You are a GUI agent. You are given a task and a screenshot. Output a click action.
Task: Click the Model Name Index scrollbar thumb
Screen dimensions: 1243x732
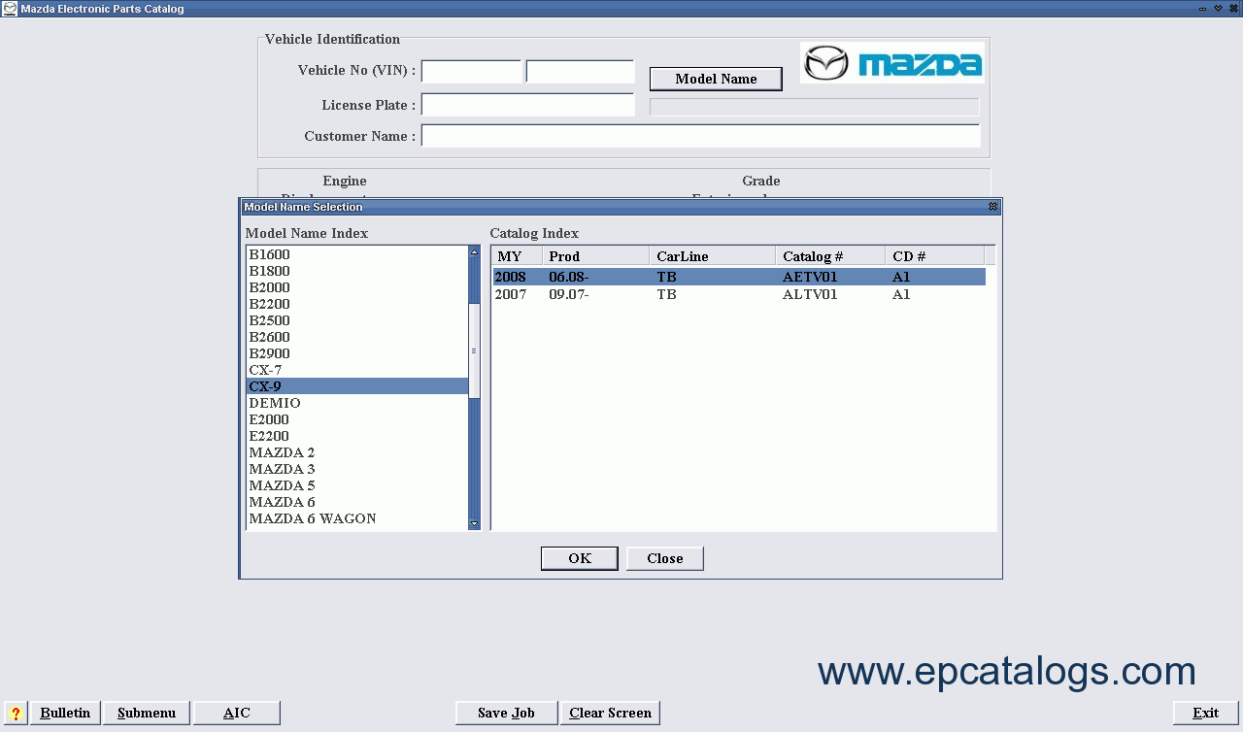point(474,350)
